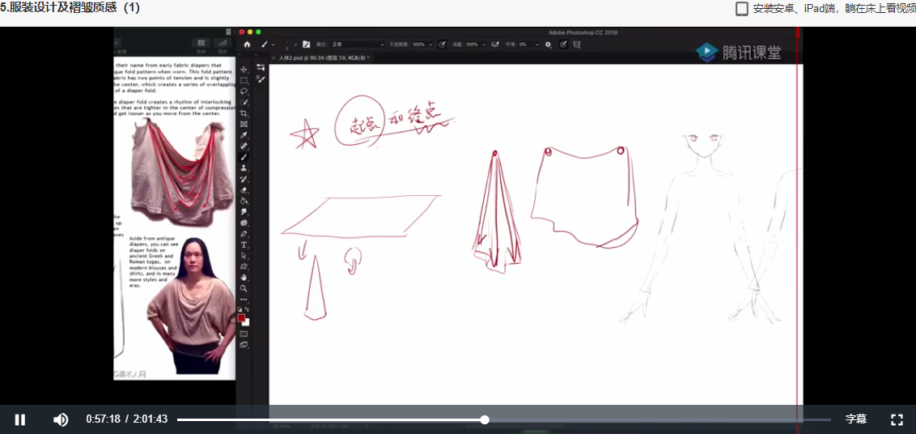Screen dimensions: 916x434
Task: Click the video progress bar handle
Action: [484, 419]
